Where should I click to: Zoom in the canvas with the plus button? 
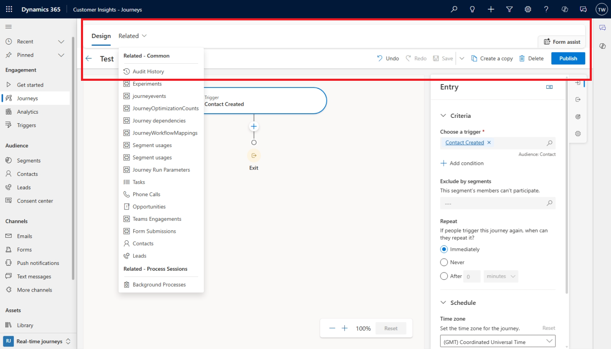click(345, 328)
